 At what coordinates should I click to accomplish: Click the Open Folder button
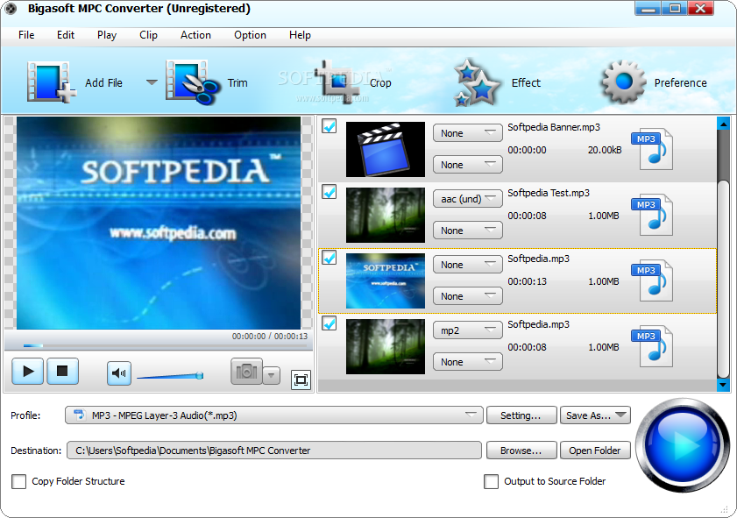click(595, 451)
